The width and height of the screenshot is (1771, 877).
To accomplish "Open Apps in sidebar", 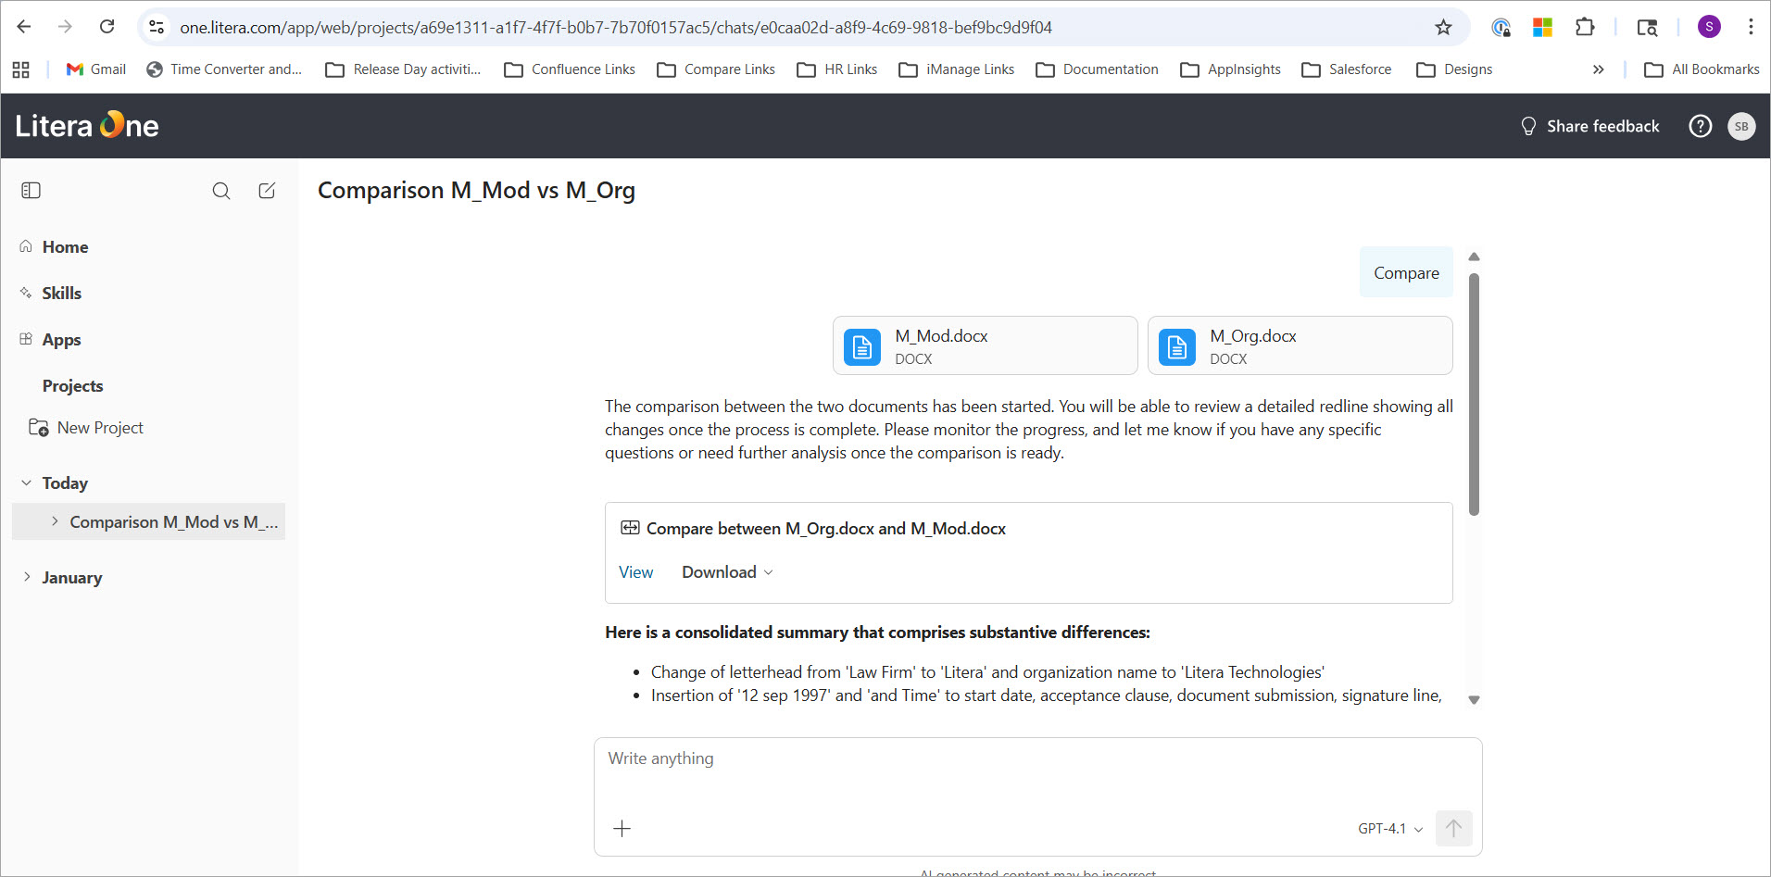I will coord(61,339).
